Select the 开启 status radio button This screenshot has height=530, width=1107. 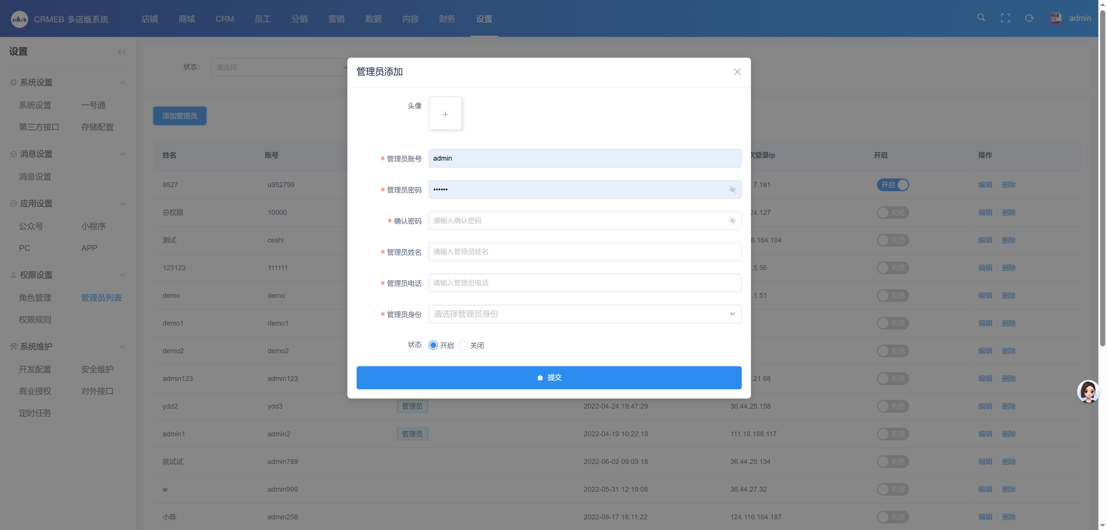[433, 345]
